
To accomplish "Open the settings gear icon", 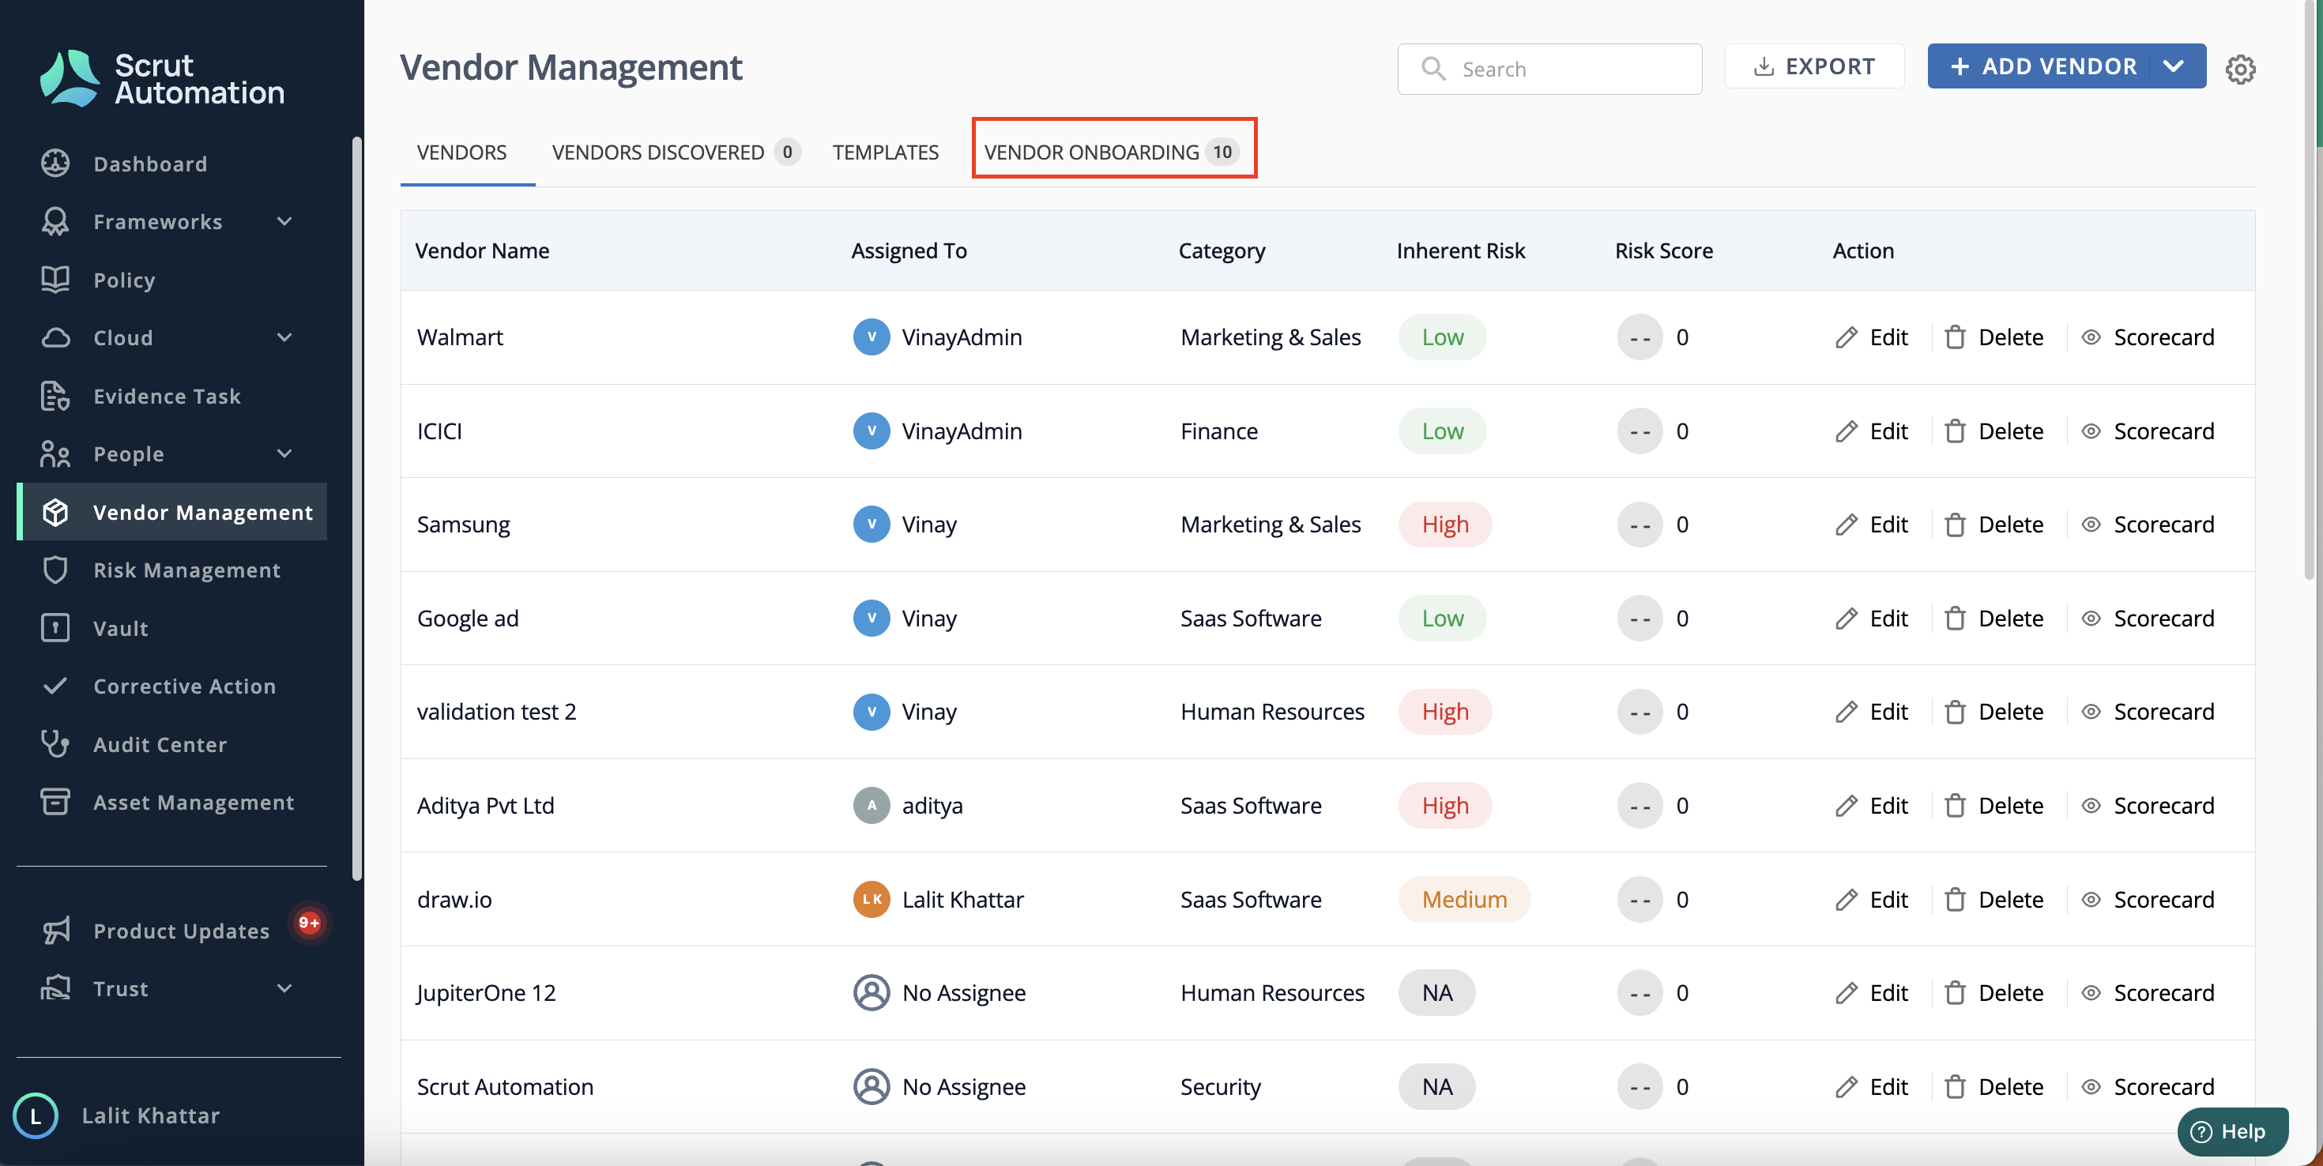I will [2240, 69].
